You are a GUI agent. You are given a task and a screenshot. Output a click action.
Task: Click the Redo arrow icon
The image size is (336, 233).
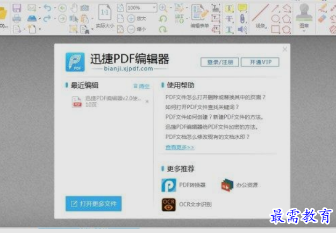[47, 18]
